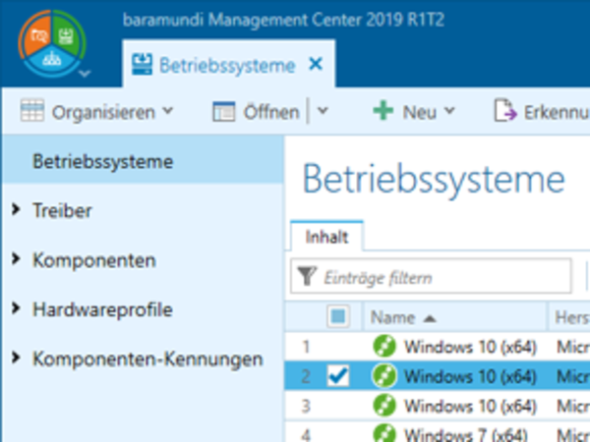The height and width of the screenshot is (442, 590).
Task: Close the Betriebssysteme tab
Action: click(x=316, y=64)
